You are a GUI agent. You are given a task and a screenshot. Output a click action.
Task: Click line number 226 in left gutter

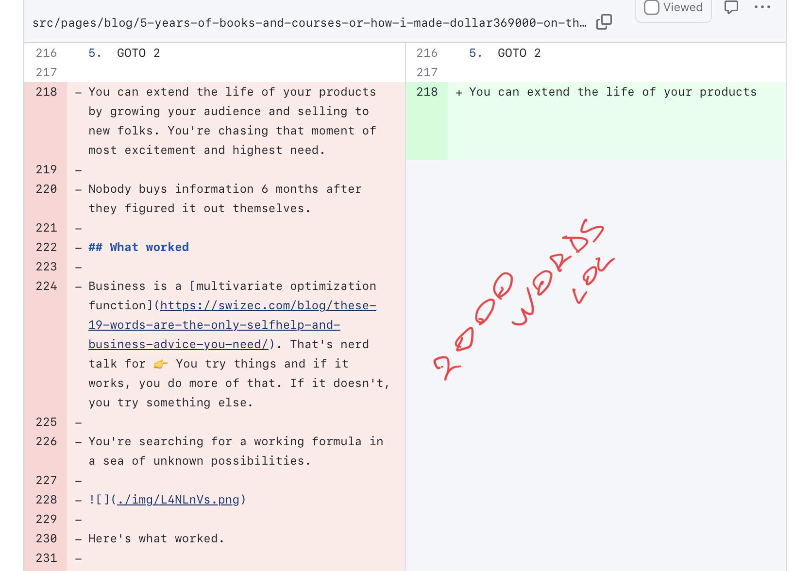click(x=46, y=441)
